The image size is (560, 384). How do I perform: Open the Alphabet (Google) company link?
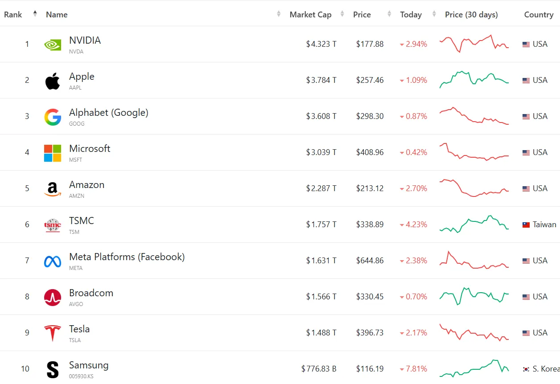(x=109, y=112)
